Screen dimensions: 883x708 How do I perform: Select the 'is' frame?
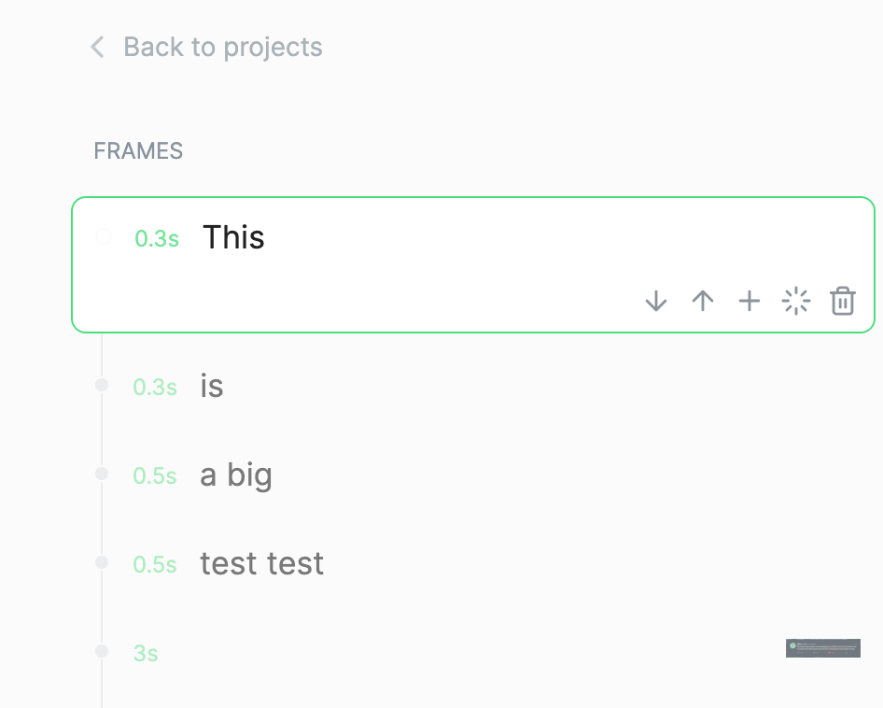pyautogui.click(x=212, y=386)
